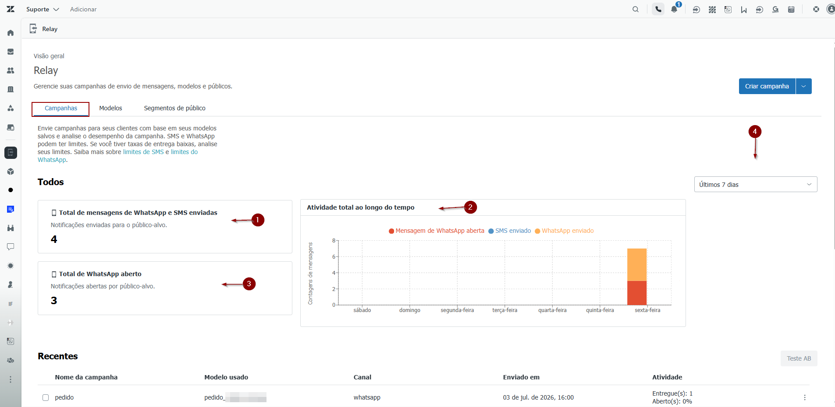Open the Home icon in sidebar
Image resolution: width=835 pixels, height=407 pixels.
[x=11, y=33]
